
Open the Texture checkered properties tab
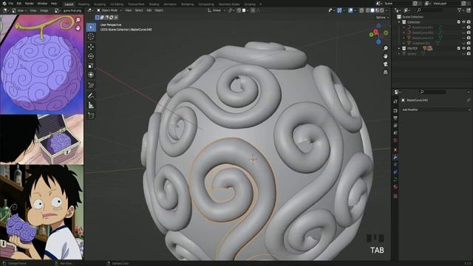coord(395,196)
